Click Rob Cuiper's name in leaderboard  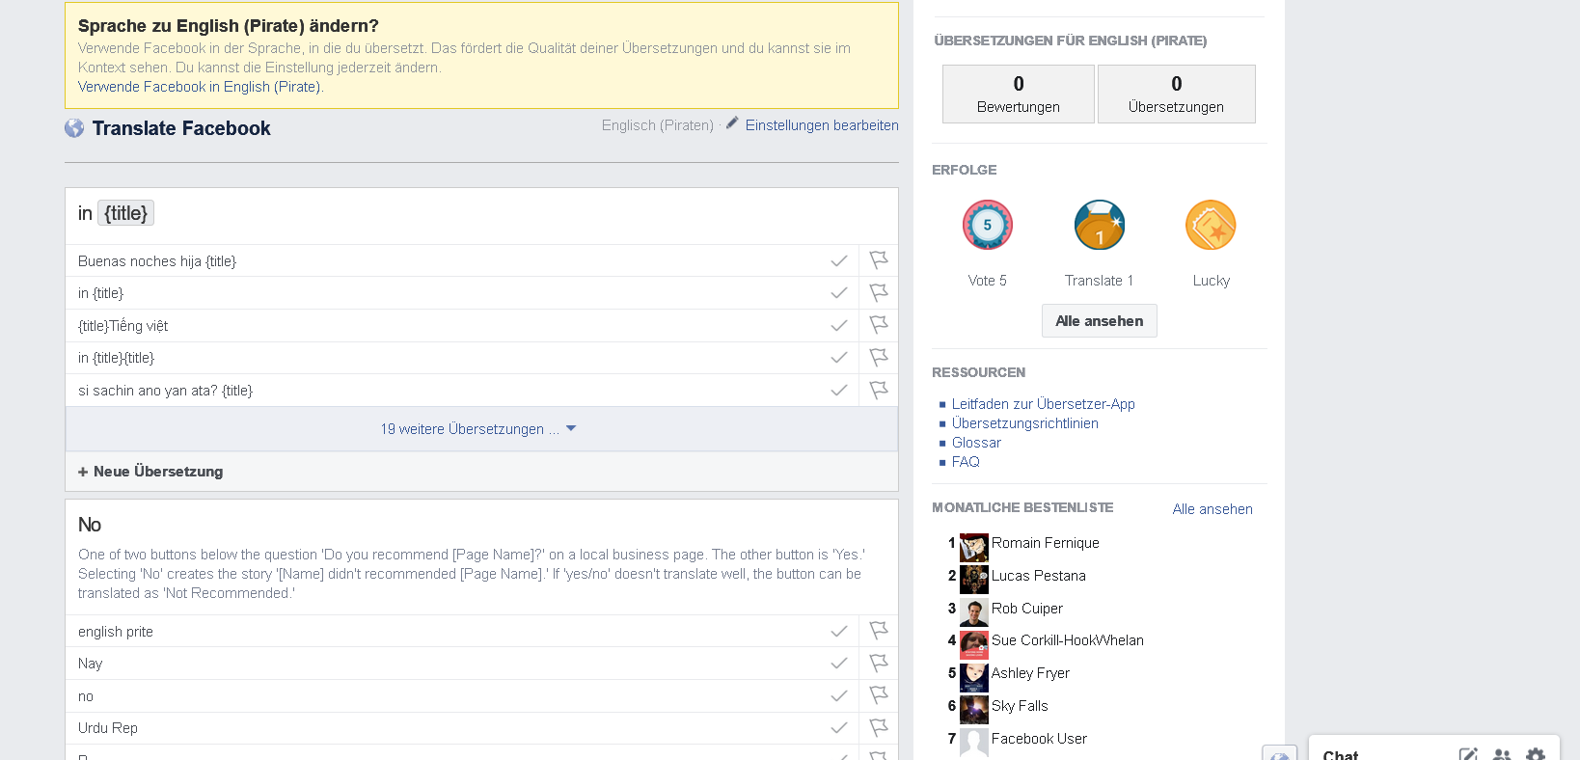coord(1027,609)
